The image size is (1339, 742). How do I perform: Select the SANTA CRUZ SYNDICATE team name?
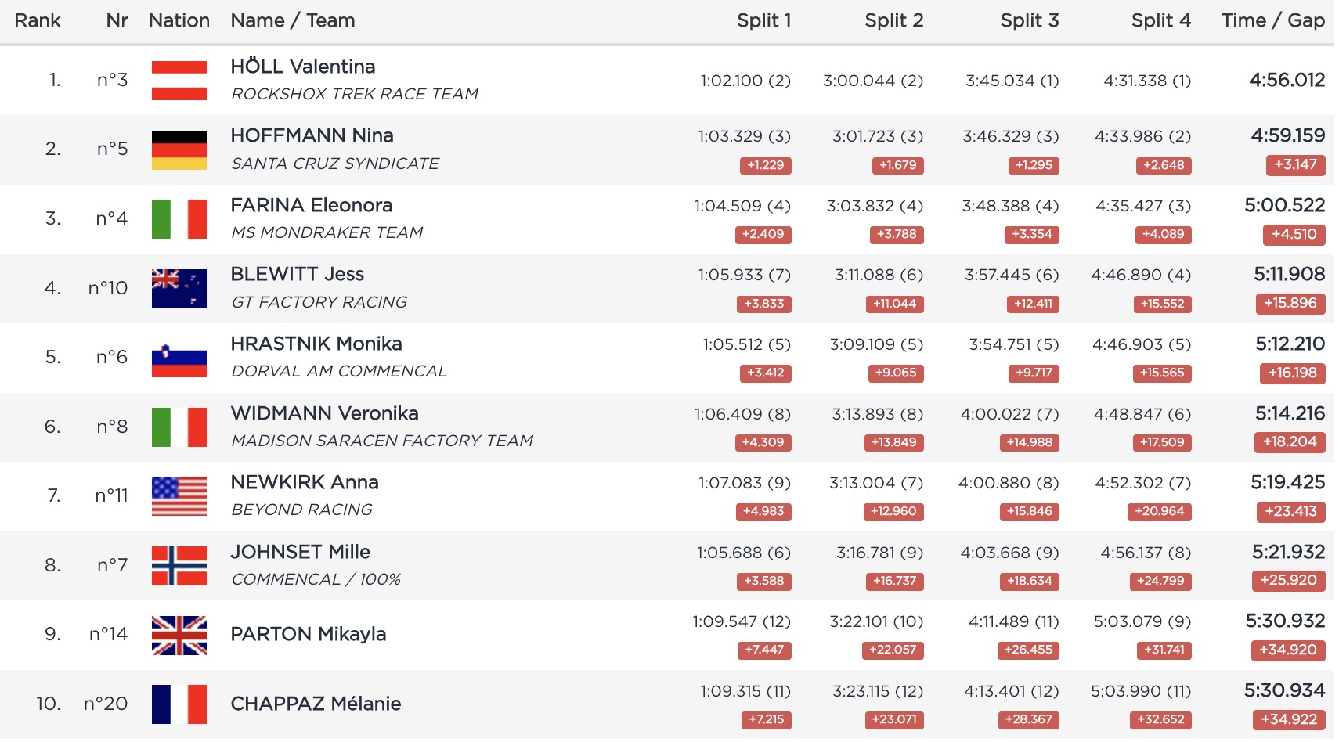click(x=335, y=164)
